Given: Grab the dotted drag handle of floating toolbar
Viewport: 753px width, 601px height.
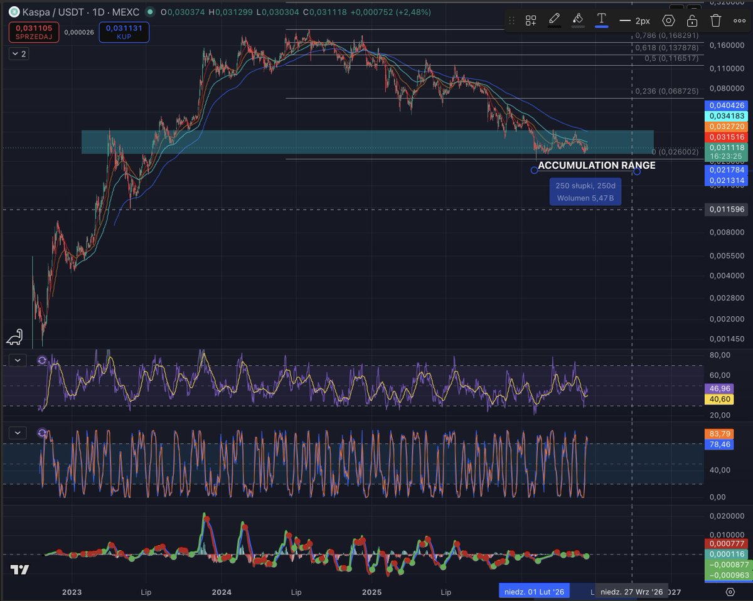Looking at the screenshot, I should [511, 20].
